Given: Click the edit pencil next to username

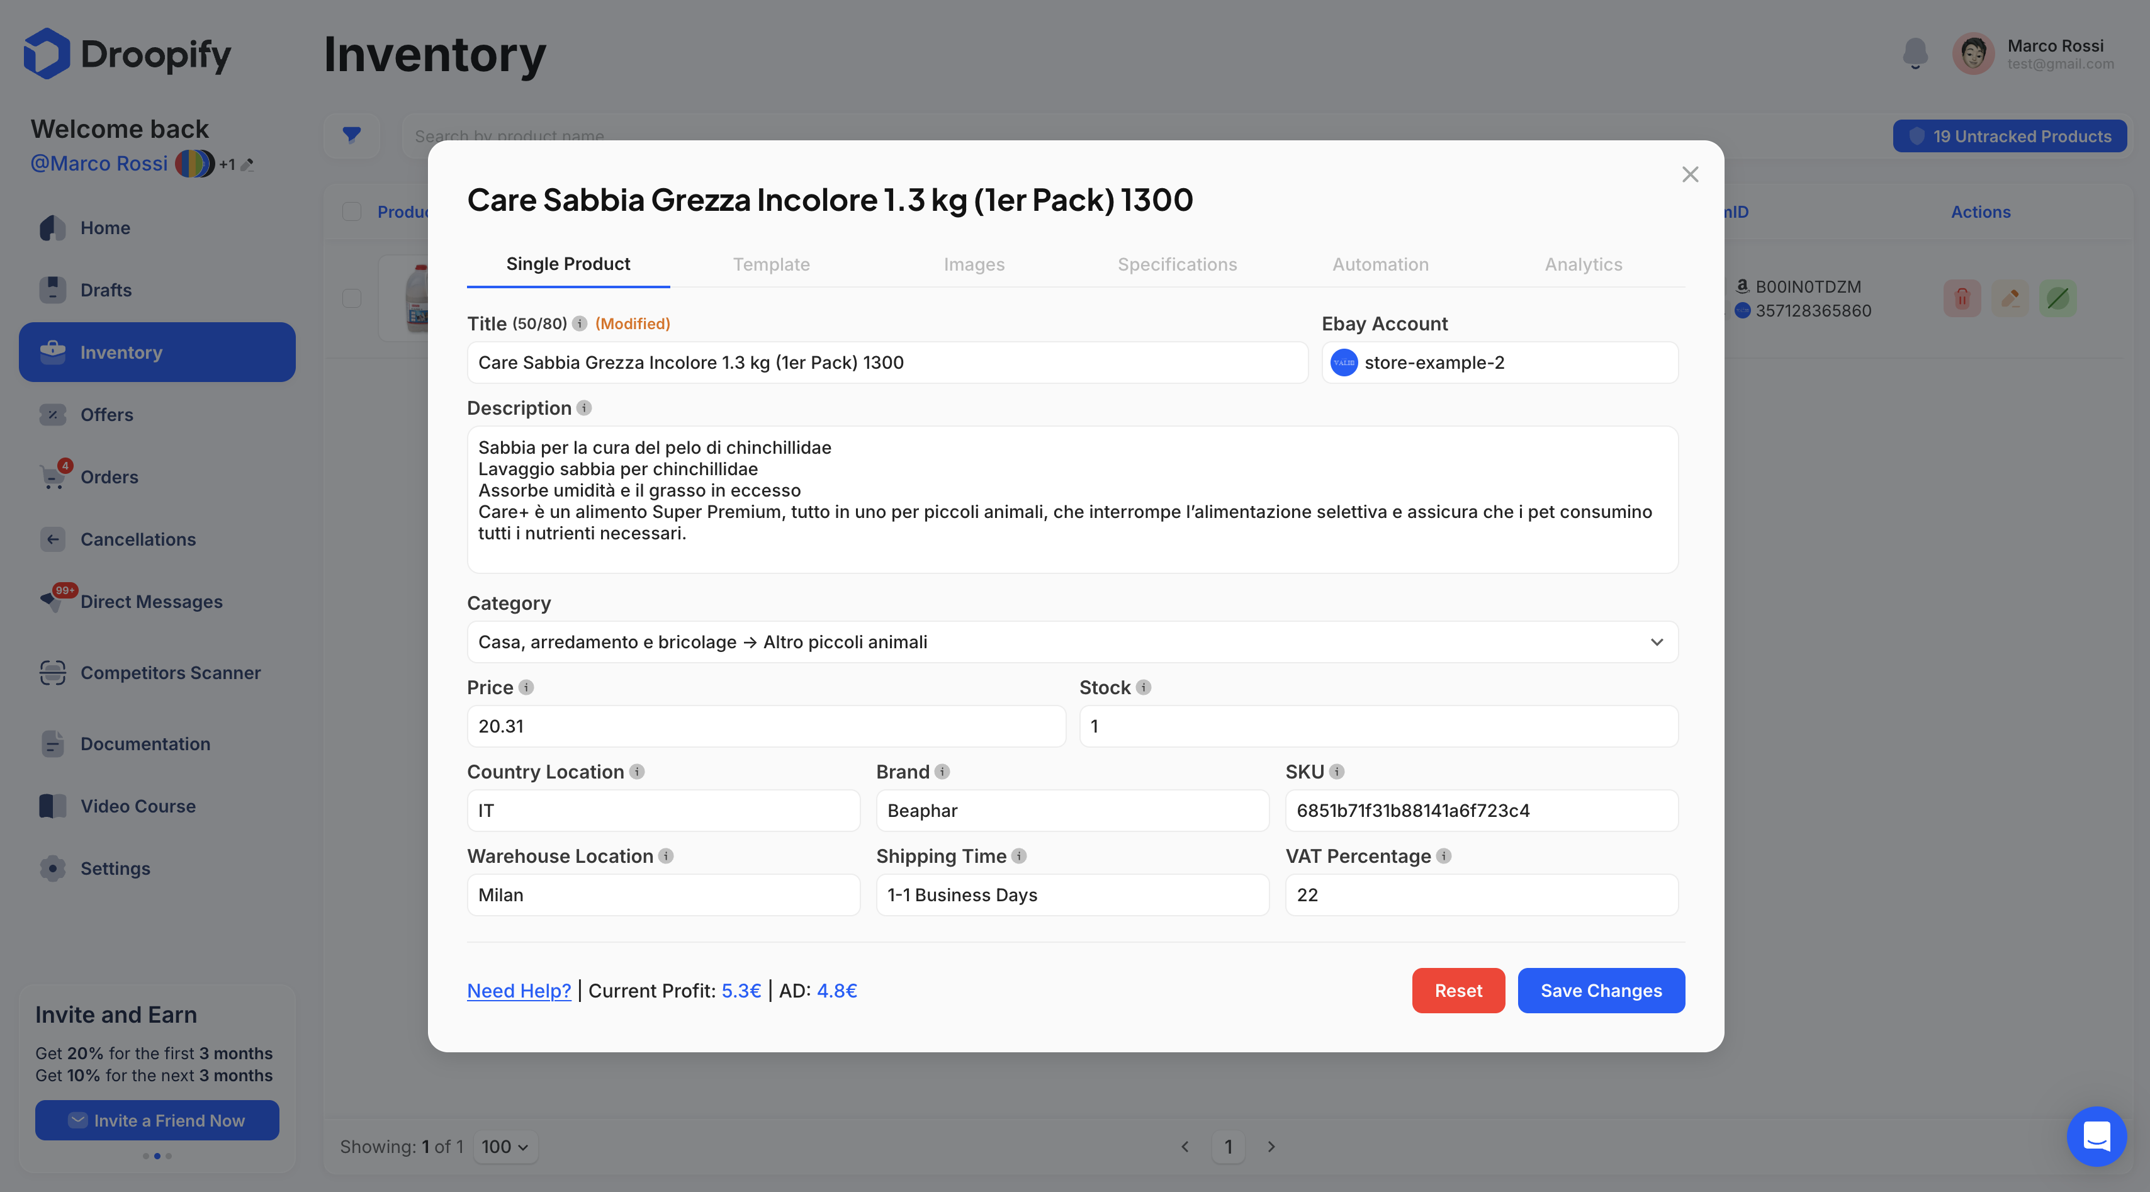Looking at the screenshot, I should coord(247,164).
